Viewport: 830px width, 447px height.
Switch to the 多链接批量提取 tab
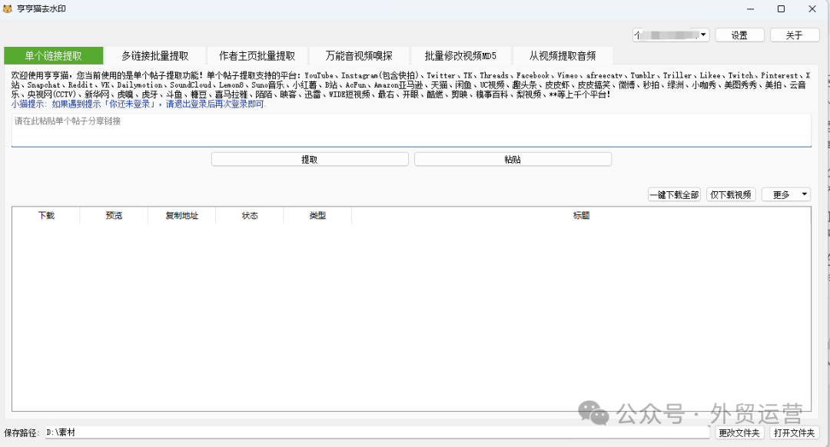154,55
